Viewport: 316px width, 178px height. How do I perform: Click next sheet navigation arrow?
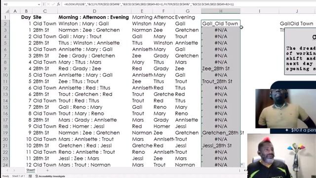[14, 170]
